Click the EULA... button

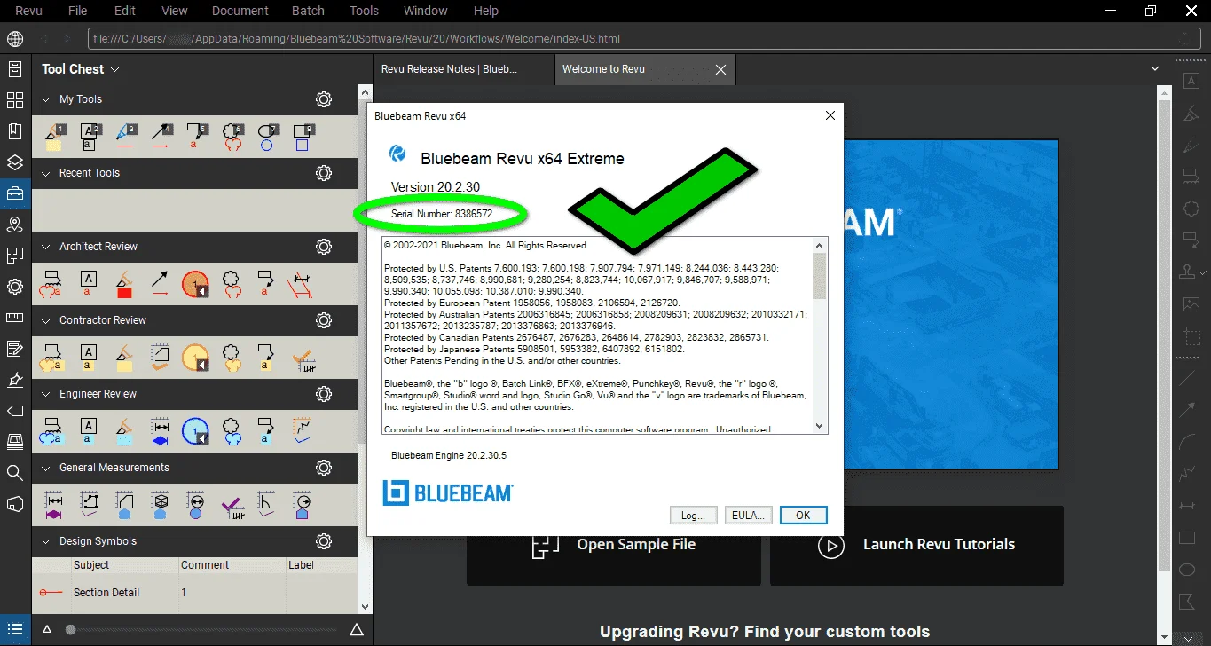point(749,516)
